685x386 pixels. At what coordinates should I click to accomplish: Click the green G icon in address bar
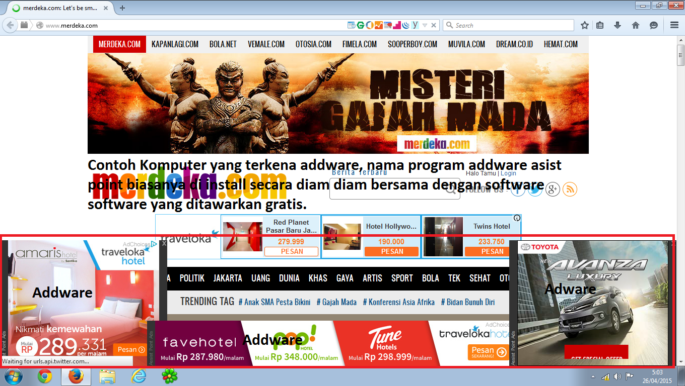(x=360, y=25)
